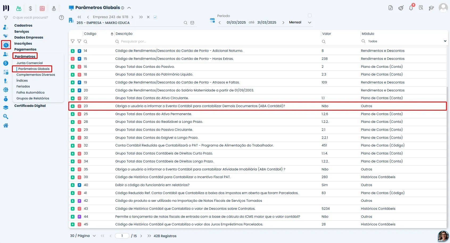Image resolution: width=450 pixels, height=243 pixels.
Task: Open the Cadastros menu
Action: coord(23,26)
